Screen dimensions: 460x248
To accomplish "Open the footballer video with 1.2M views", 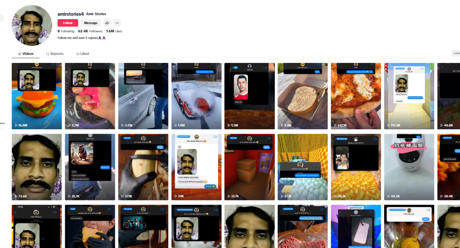I will [x=250, y=96].
